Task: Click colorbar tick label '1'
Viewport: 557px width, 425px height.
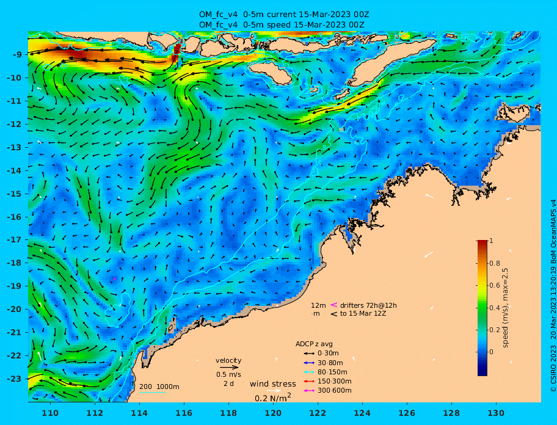Action: pyautogui.click(x=491, y=241)
